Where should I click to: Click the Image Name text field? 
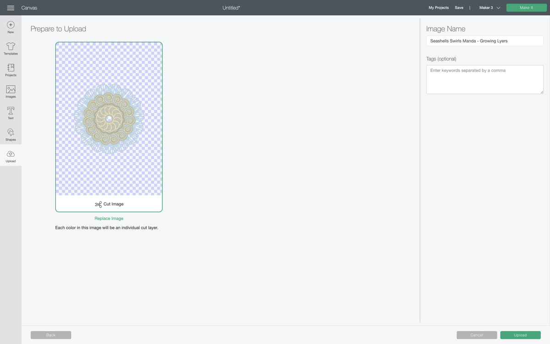[484, 41]
